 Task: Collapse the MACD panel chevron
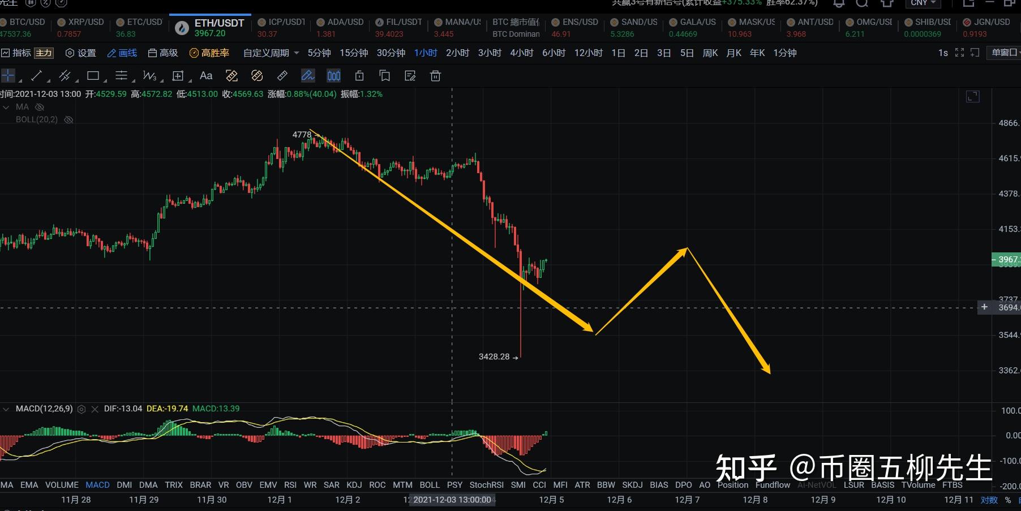(6, 409)
